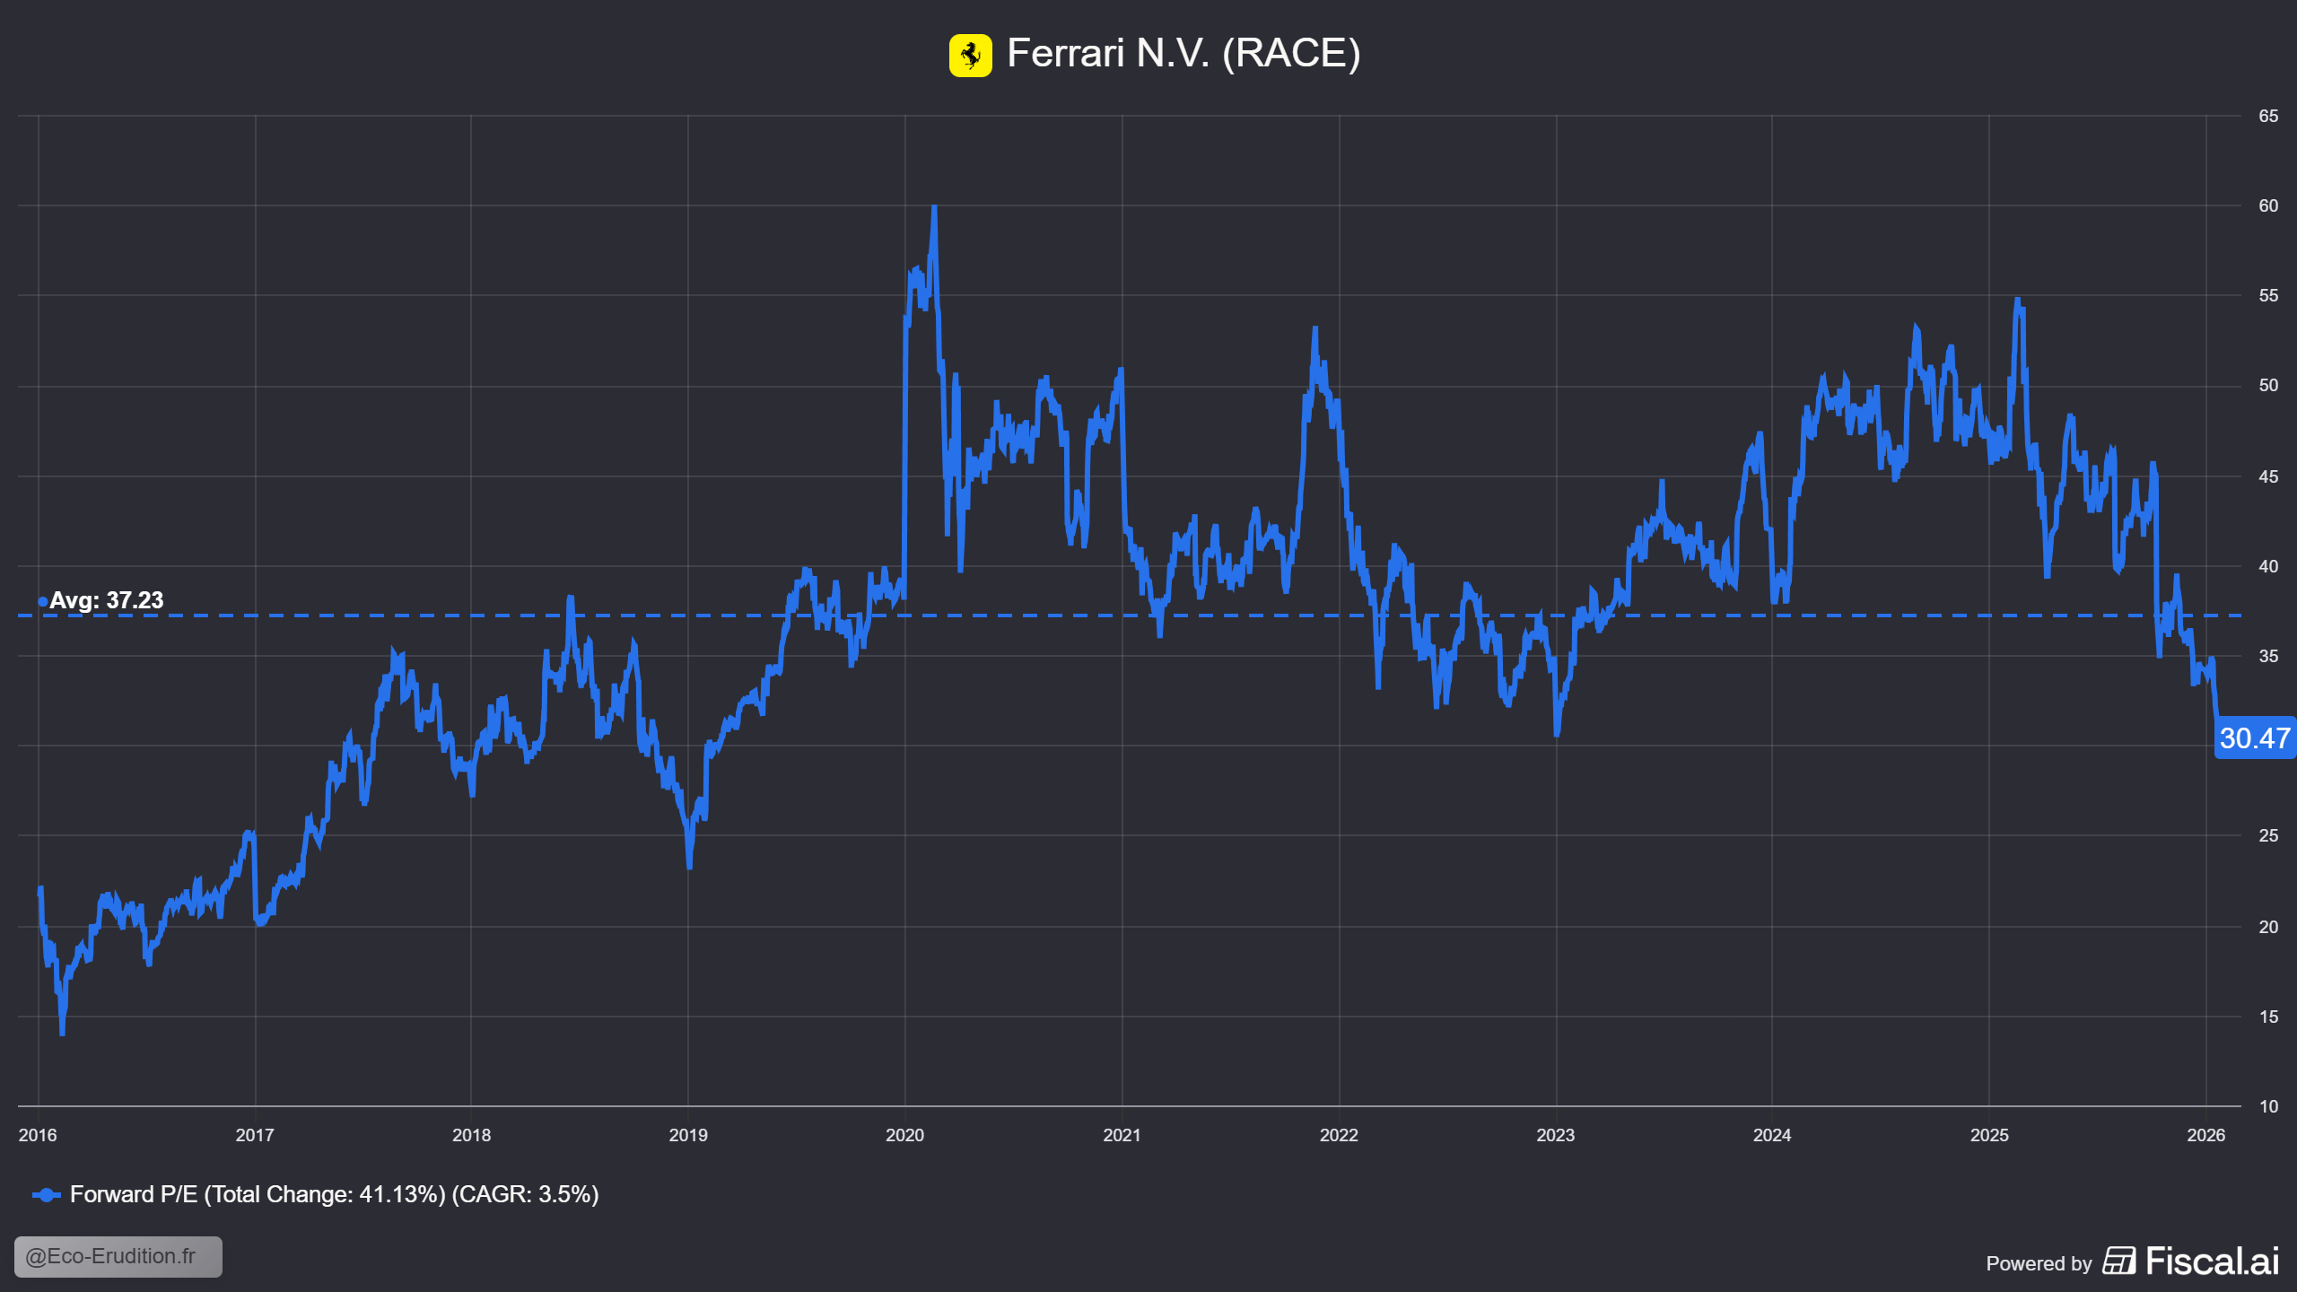The height and width of the screenshot is (1292, 2297).
Task: Click the 20 y-axis label
Action: pyautogui.click(x=2268, y=927)
